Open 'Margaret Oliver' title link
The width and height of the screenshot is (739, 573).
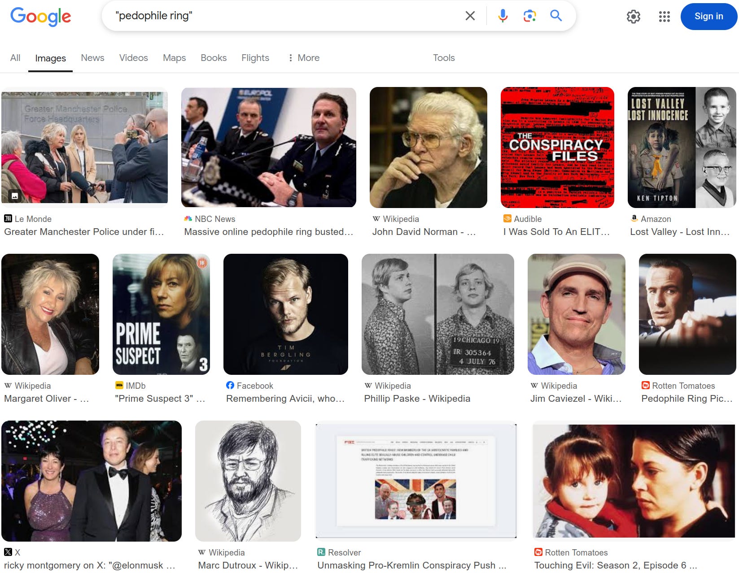[46, 399]
